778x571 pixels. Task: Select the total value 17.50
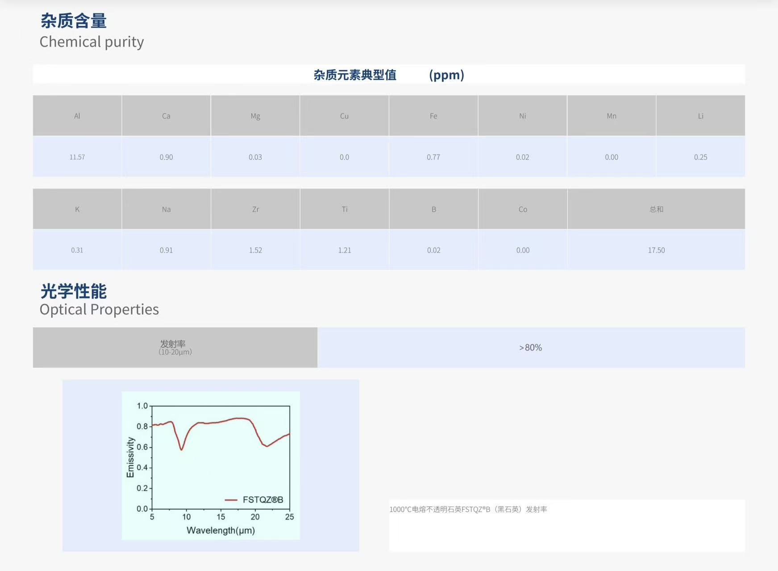coord(656,250)
